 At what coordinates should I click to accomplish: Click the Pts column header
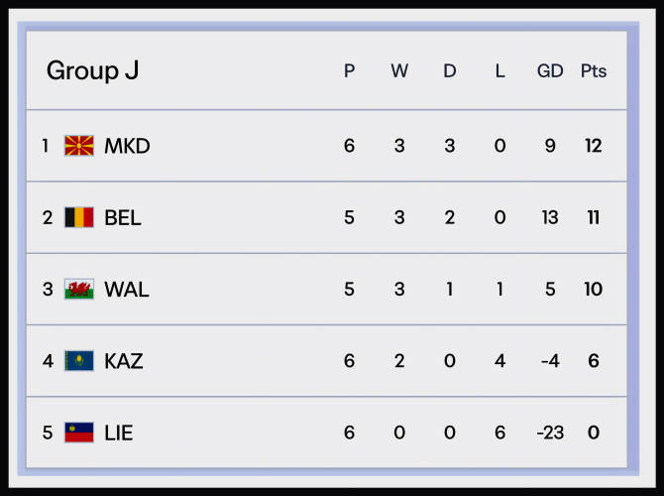point(594,71)
